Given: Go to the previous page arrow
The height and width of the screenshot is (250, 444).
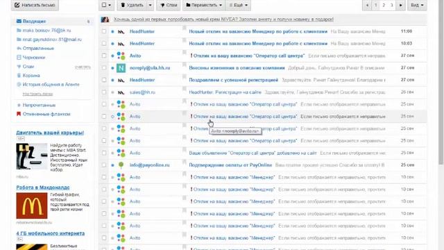Looking at the screenshot, I should [x=367, y=5].
